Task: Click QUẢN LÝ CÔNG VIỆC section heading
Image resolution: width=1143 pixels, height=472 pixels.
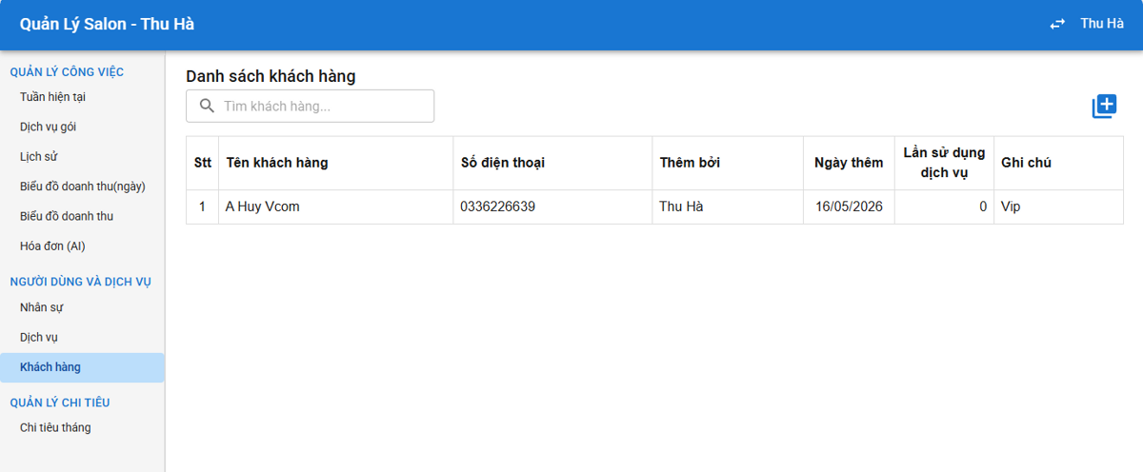Action: point(67,71)
